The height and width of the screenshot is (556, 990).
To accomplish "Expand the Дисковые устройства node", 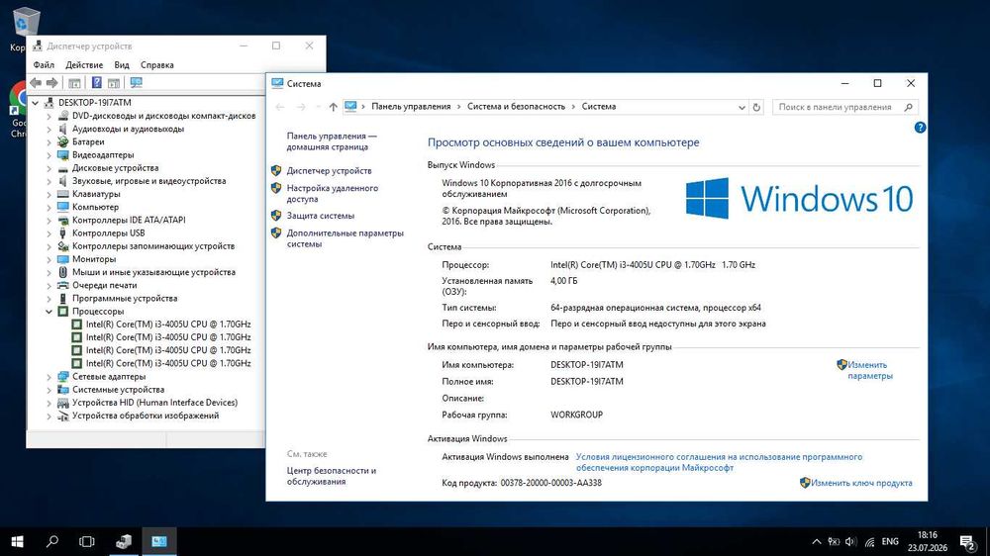I will (x=49, y=168).
